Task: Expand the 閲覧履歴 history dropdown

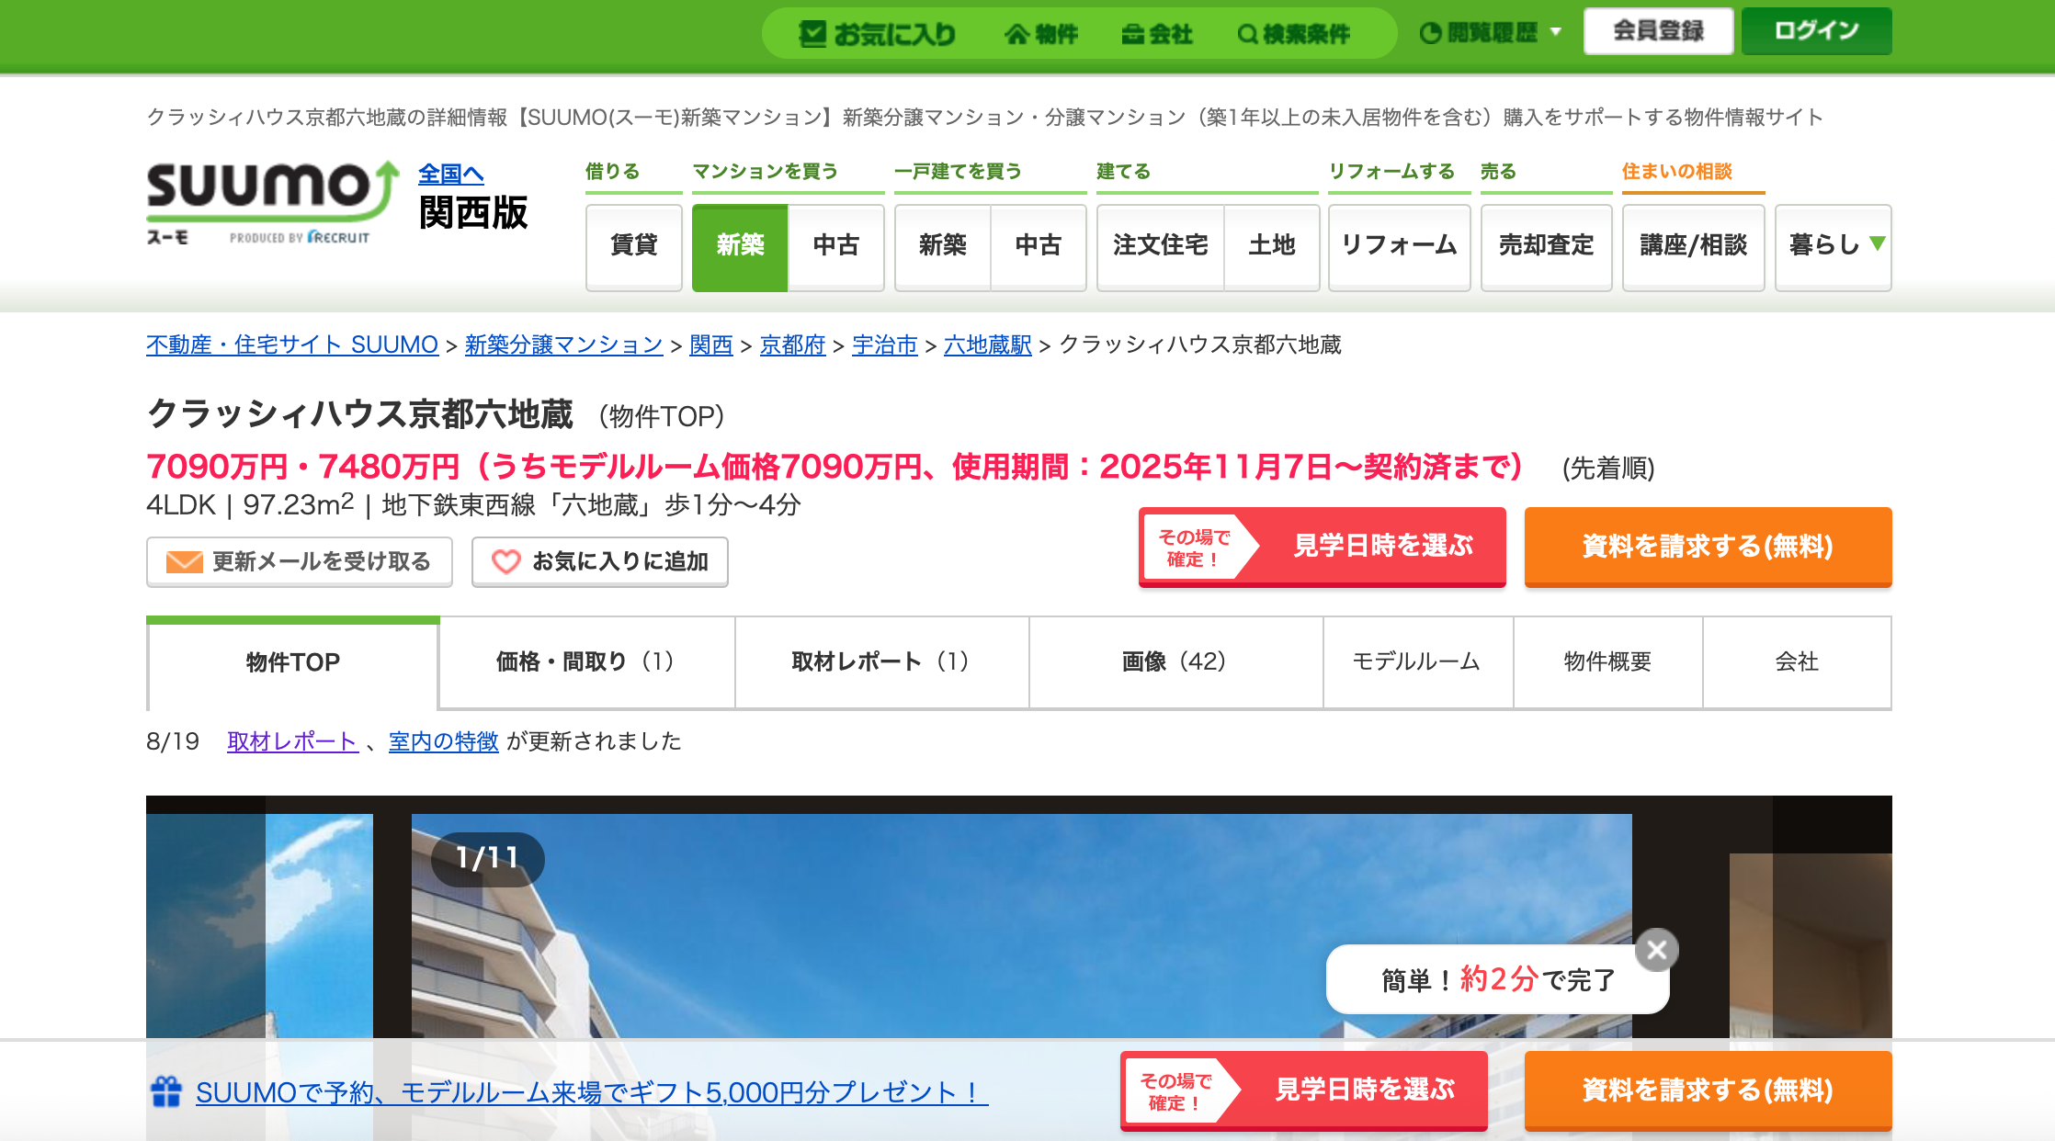Action: click(x=1490, y=33)
